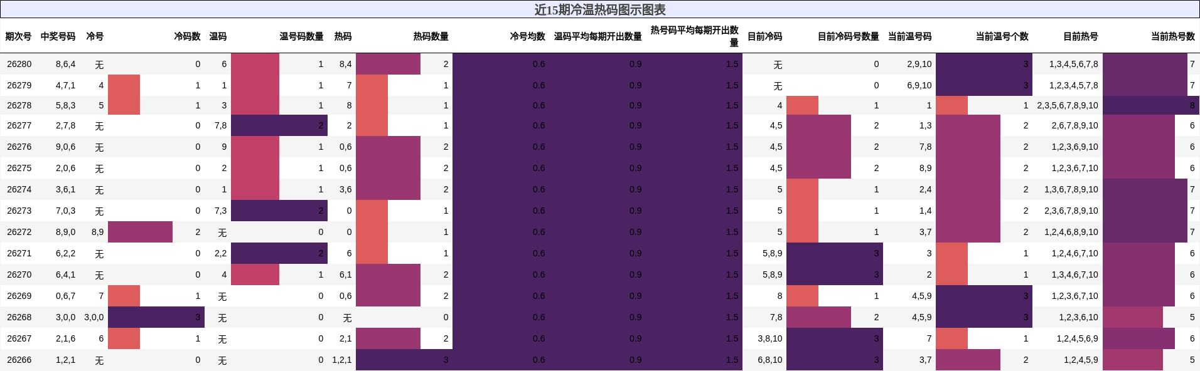The width and height of the screenshot is (1200, 371).
Task: Select period number 26271
Action: point(19,253)
